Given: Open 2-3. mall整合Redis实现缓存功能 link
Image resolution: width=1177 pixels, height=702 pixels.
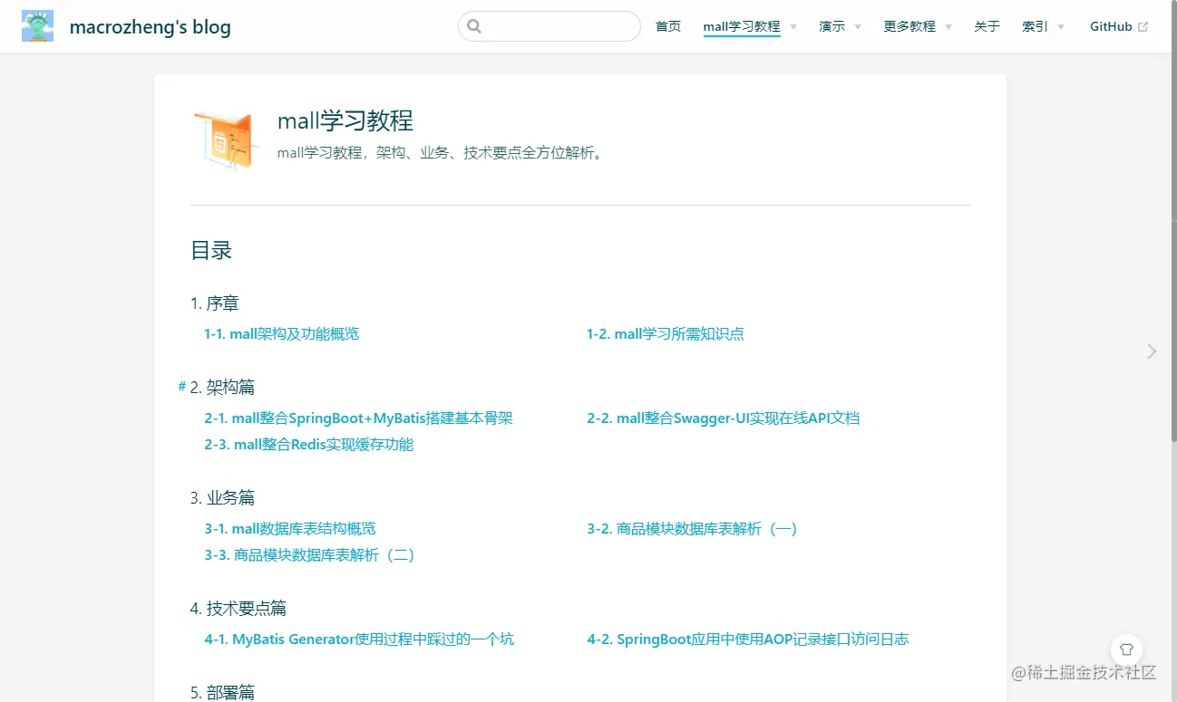Looking at the screenshot, I should click(x=309, y=444).
